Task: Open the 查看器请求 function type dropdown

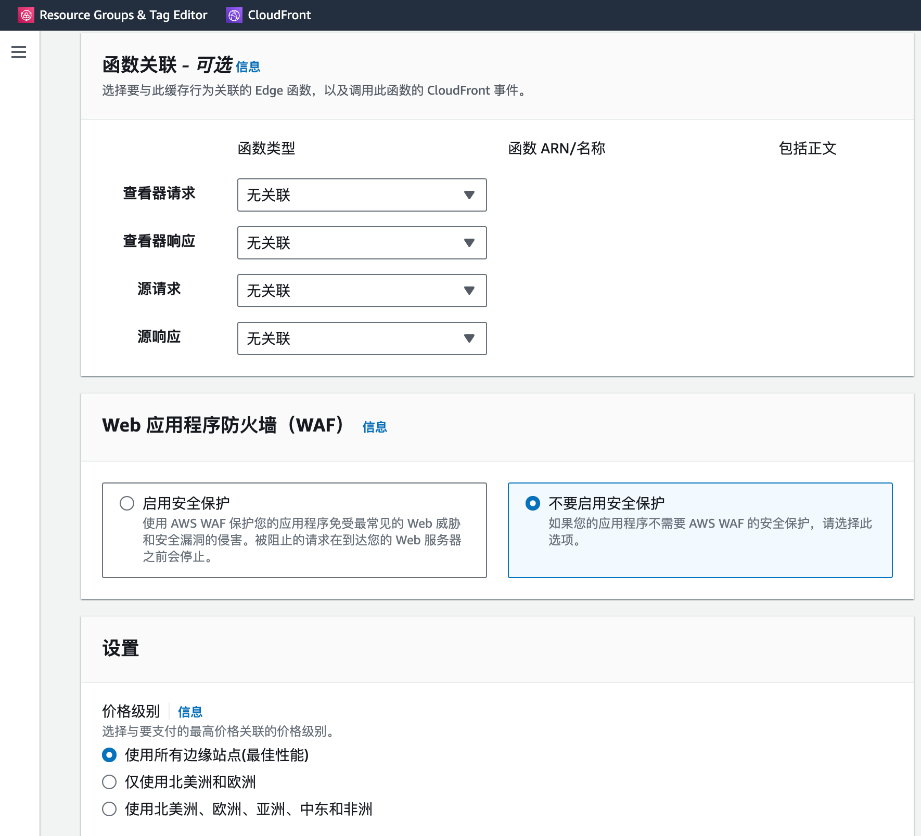Action: [362, 195]
